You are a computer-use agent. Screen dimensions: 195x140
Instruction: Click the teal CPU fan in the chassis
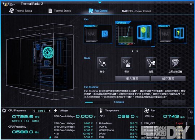tap(48, 53)
